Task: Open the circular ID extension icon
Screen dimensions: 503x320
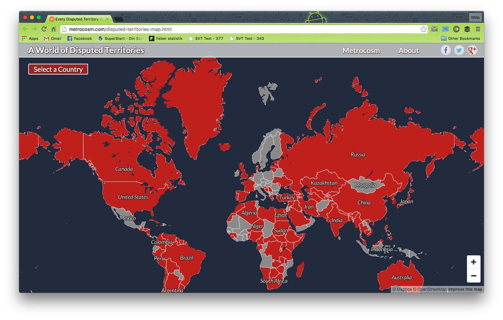Action: pos(456,29)
